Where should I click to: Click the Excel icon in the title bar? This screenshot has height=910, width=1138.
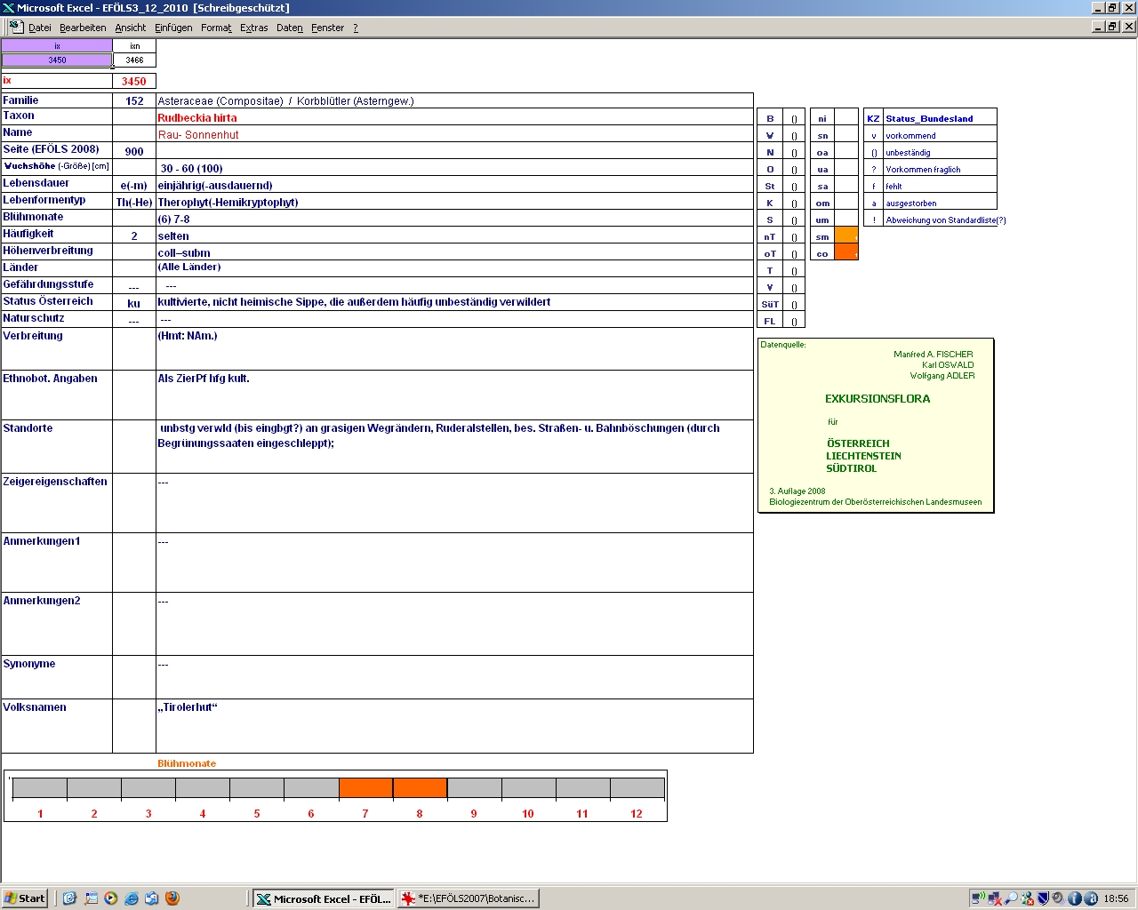(x=8, y=8)
